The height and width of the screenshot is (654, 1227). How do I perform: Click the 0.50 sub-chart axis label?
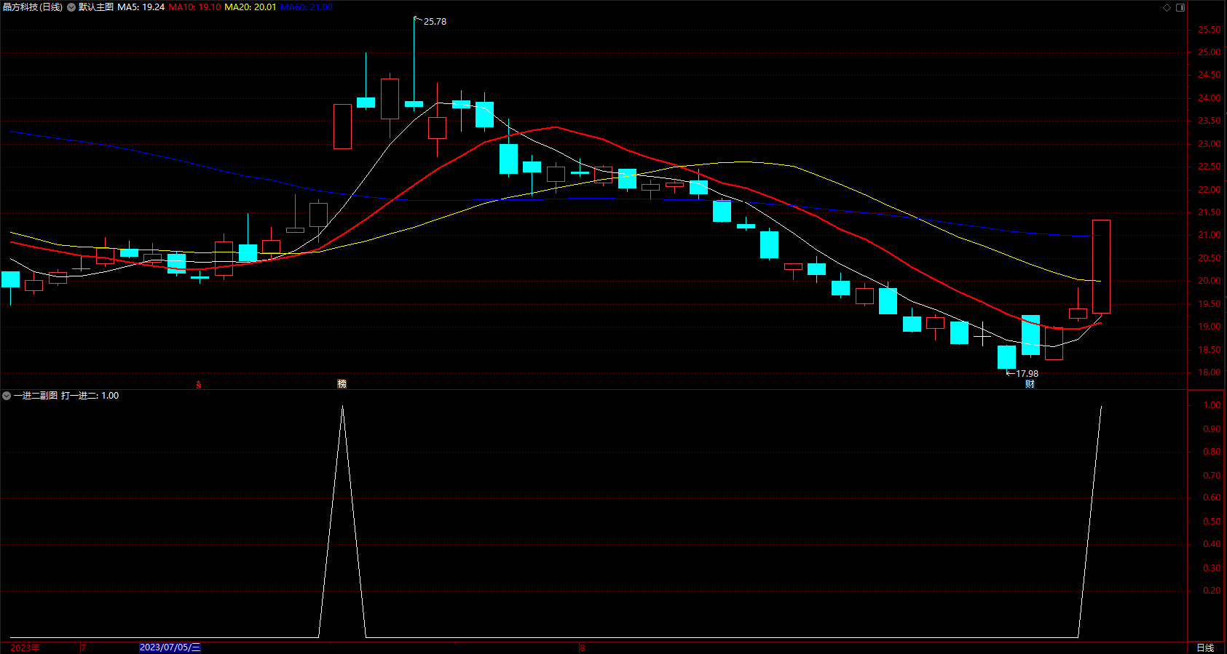[x=1212, y=522]
